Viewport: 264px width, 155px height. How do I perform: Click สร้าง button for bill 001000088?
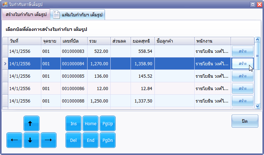pos(242,101)
